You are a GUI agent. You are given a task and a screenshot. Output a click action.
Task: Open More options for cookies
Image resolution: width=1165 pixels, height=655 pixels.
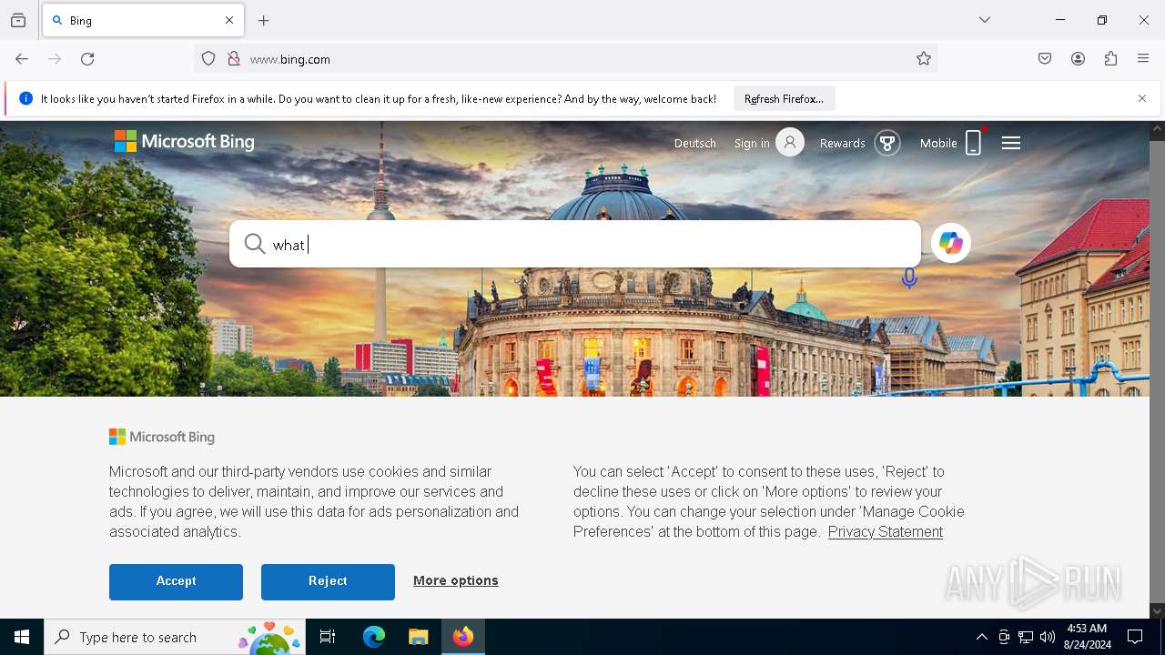[455, 580]
